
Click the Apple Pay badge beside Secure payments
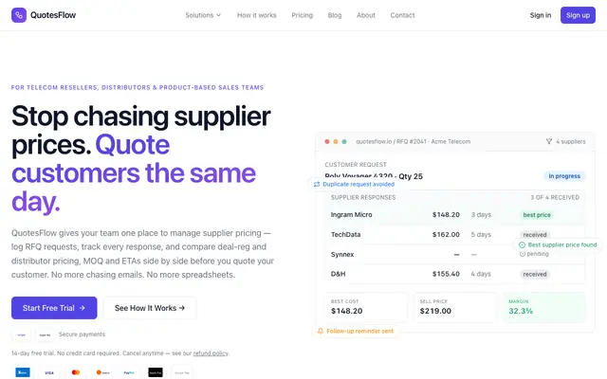45,334
